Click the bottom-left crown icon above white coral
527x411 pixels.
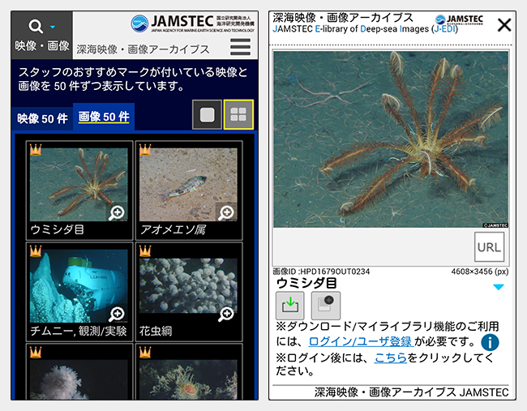36,352
